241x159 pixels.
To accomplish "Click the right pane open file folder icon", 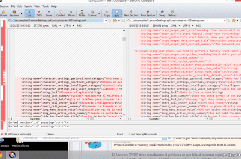I will click(233, 21).
